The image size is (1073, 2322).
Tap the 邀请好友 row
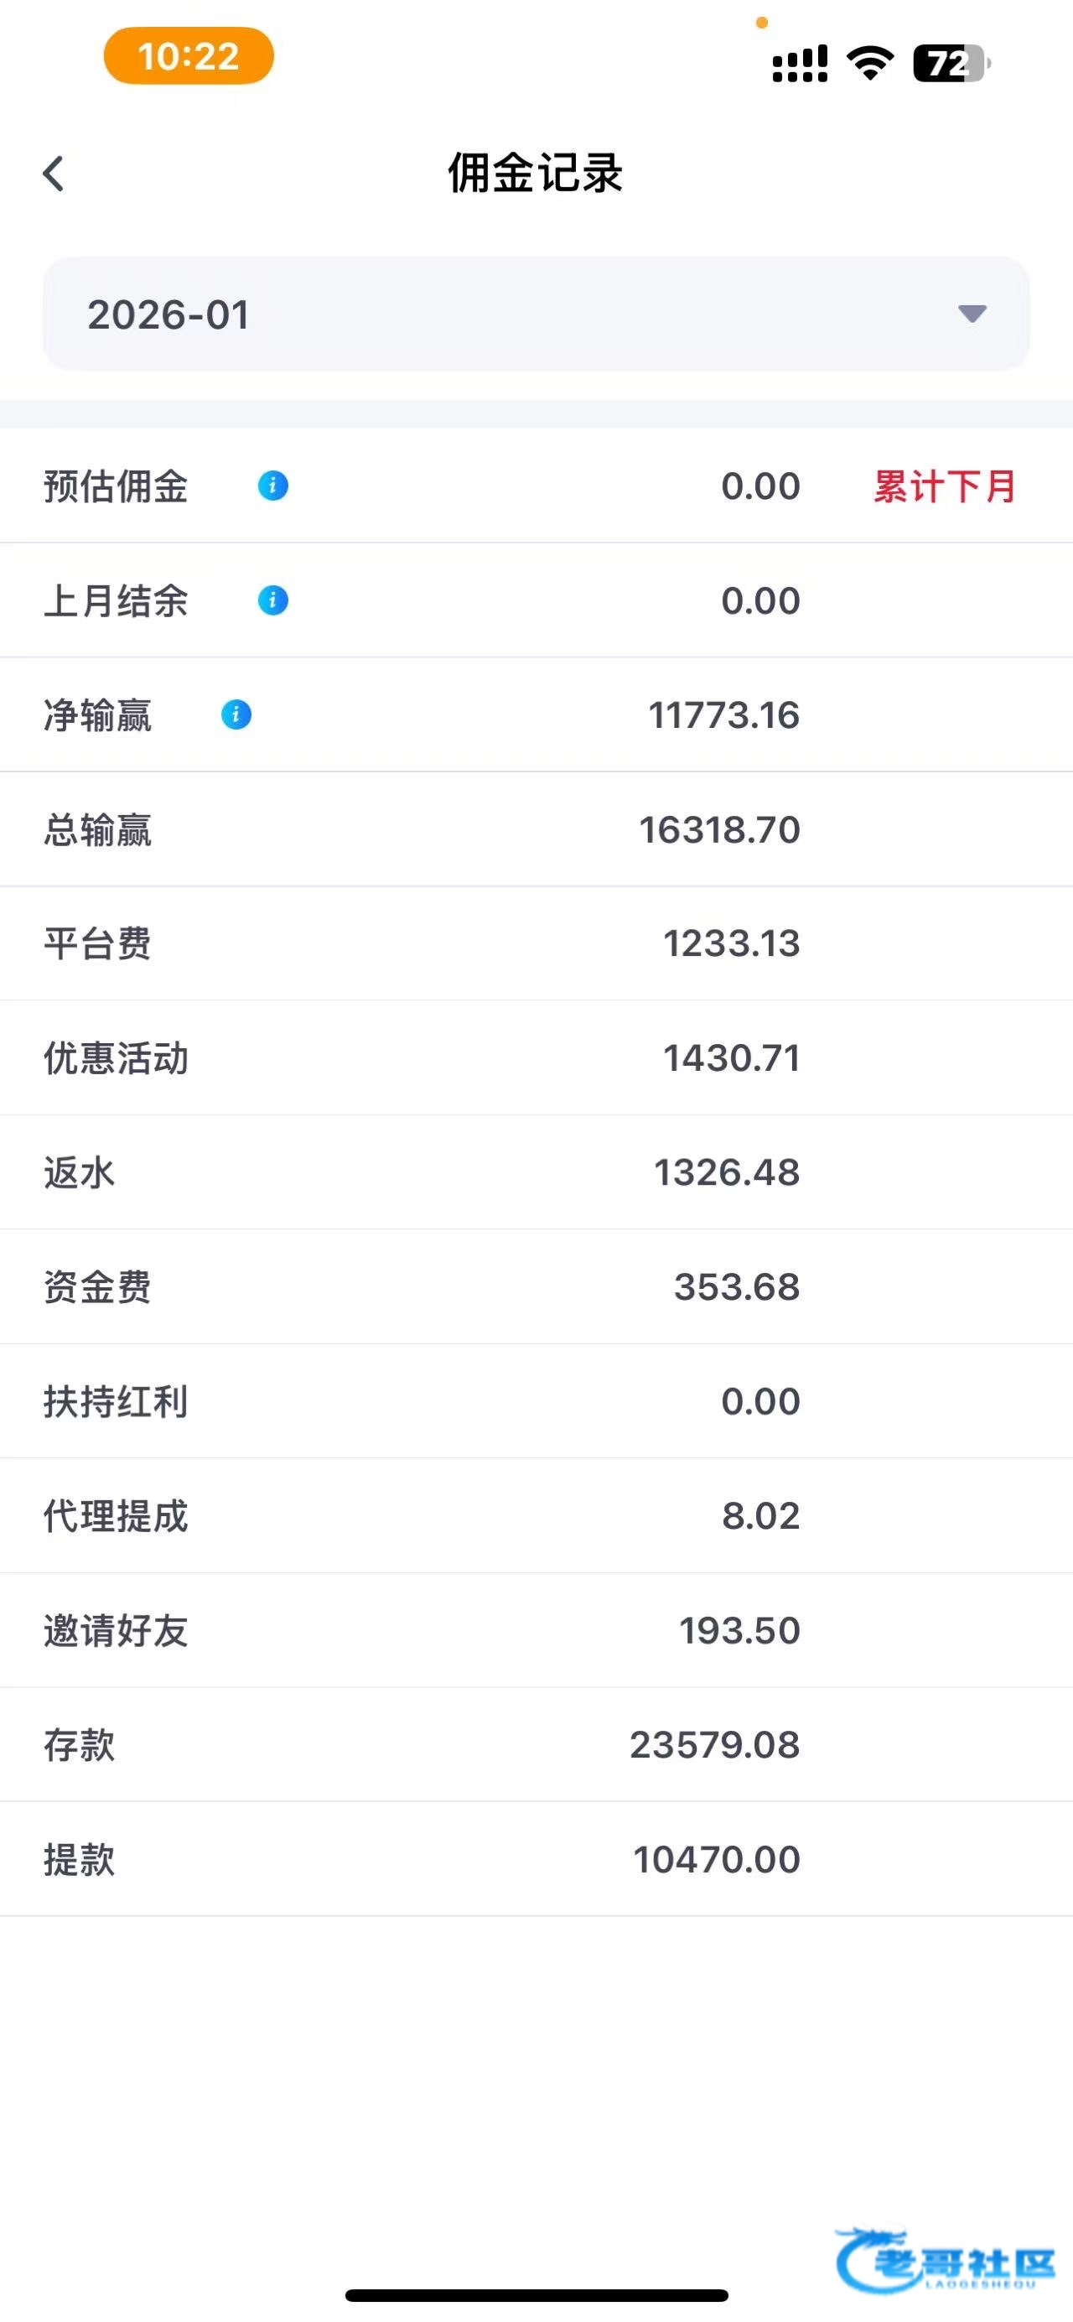(x=536, y=1631)
